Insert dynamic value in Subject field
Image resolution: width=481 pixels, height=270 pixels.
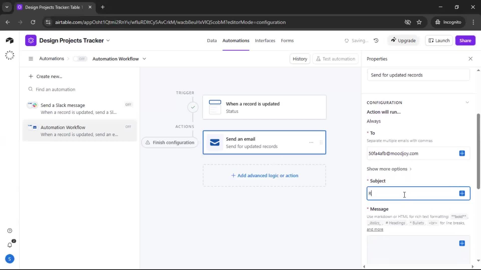click(x=462, y=193)
